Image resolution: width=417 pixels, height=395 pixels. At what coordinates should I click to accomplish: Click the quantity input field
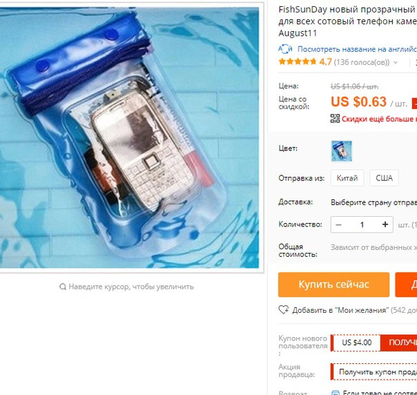pyautogui.click(x=362, y=224)
